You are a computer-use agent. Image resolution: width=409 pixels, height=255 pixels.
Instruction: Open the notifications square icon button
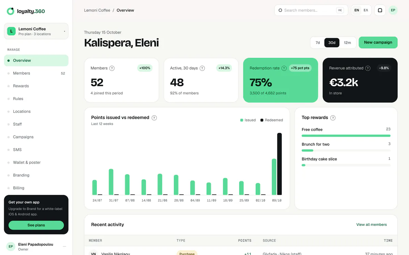pyautogui.click(x=380, y=10)
